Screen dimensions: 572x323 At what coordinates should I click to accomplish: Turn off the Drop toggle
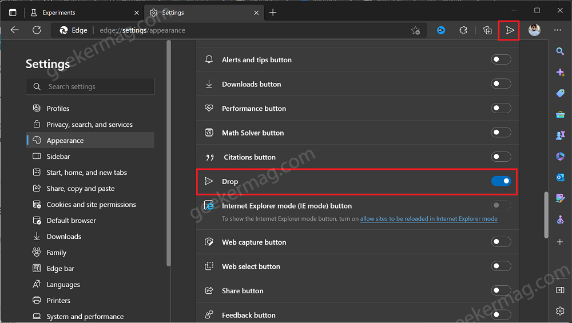coord(501,181)
